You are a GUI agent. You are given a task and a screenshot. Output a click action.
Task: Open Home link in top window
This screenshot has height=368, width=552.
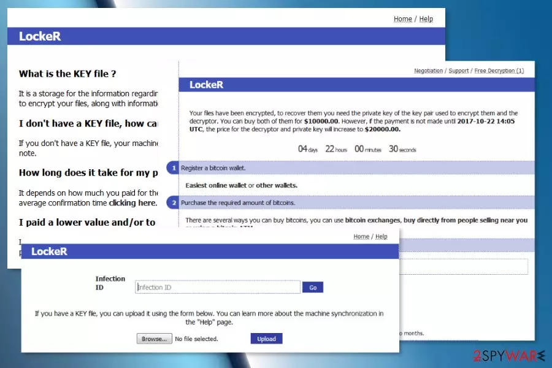(403, 19)
